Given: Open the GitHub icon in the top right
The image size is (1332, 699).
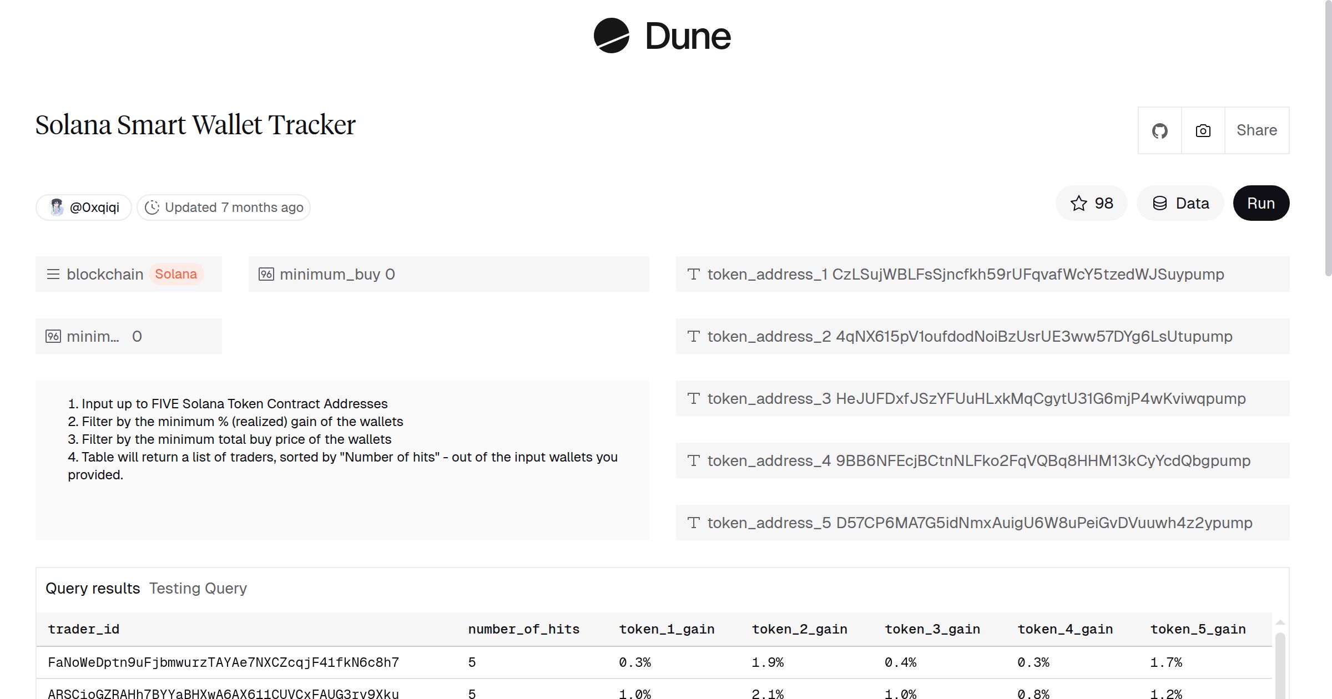Looking at the screenshot, I should pos(1159,130).
